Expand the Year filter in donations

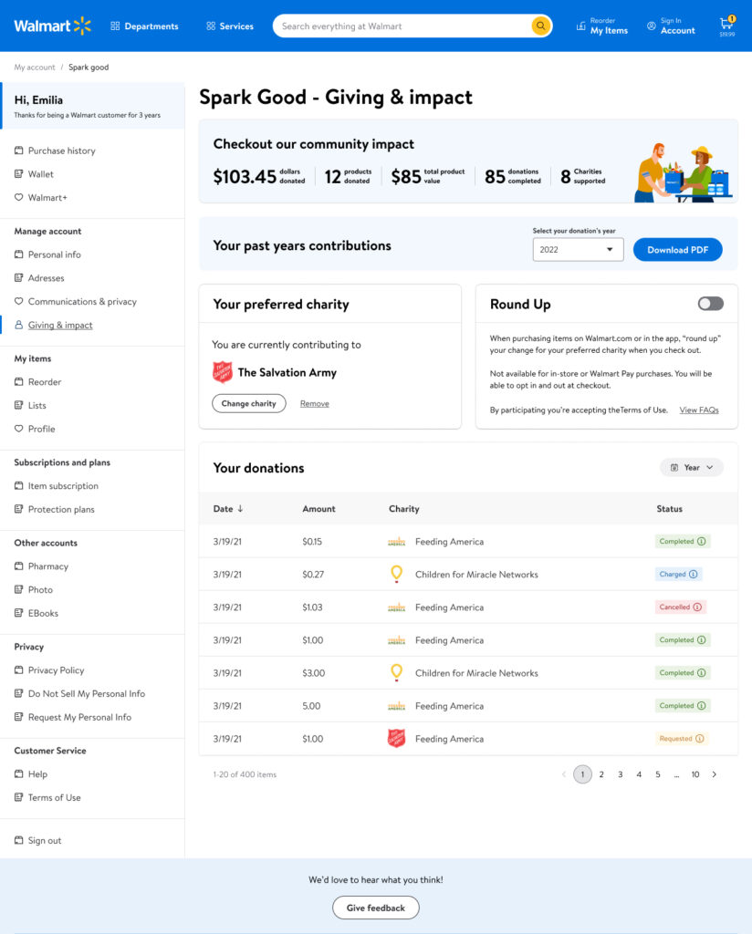coord(691,468)
